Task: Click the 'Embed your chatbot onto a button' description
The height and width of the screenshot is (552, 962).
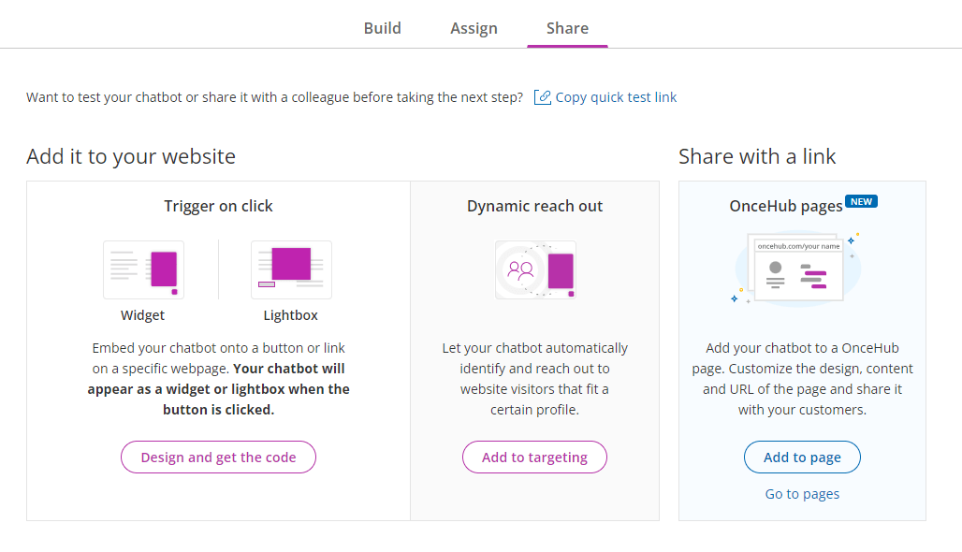Action: tap(218, 378)
